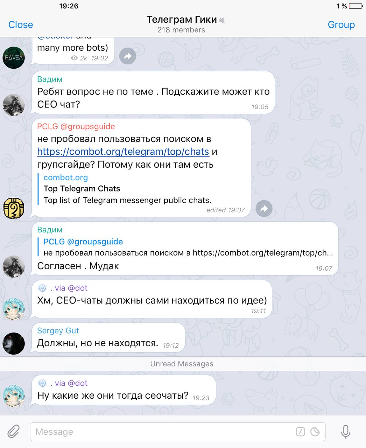Open the PAVEL channel avatar
This screenshot has height=448, width=366.
(14, 57)
